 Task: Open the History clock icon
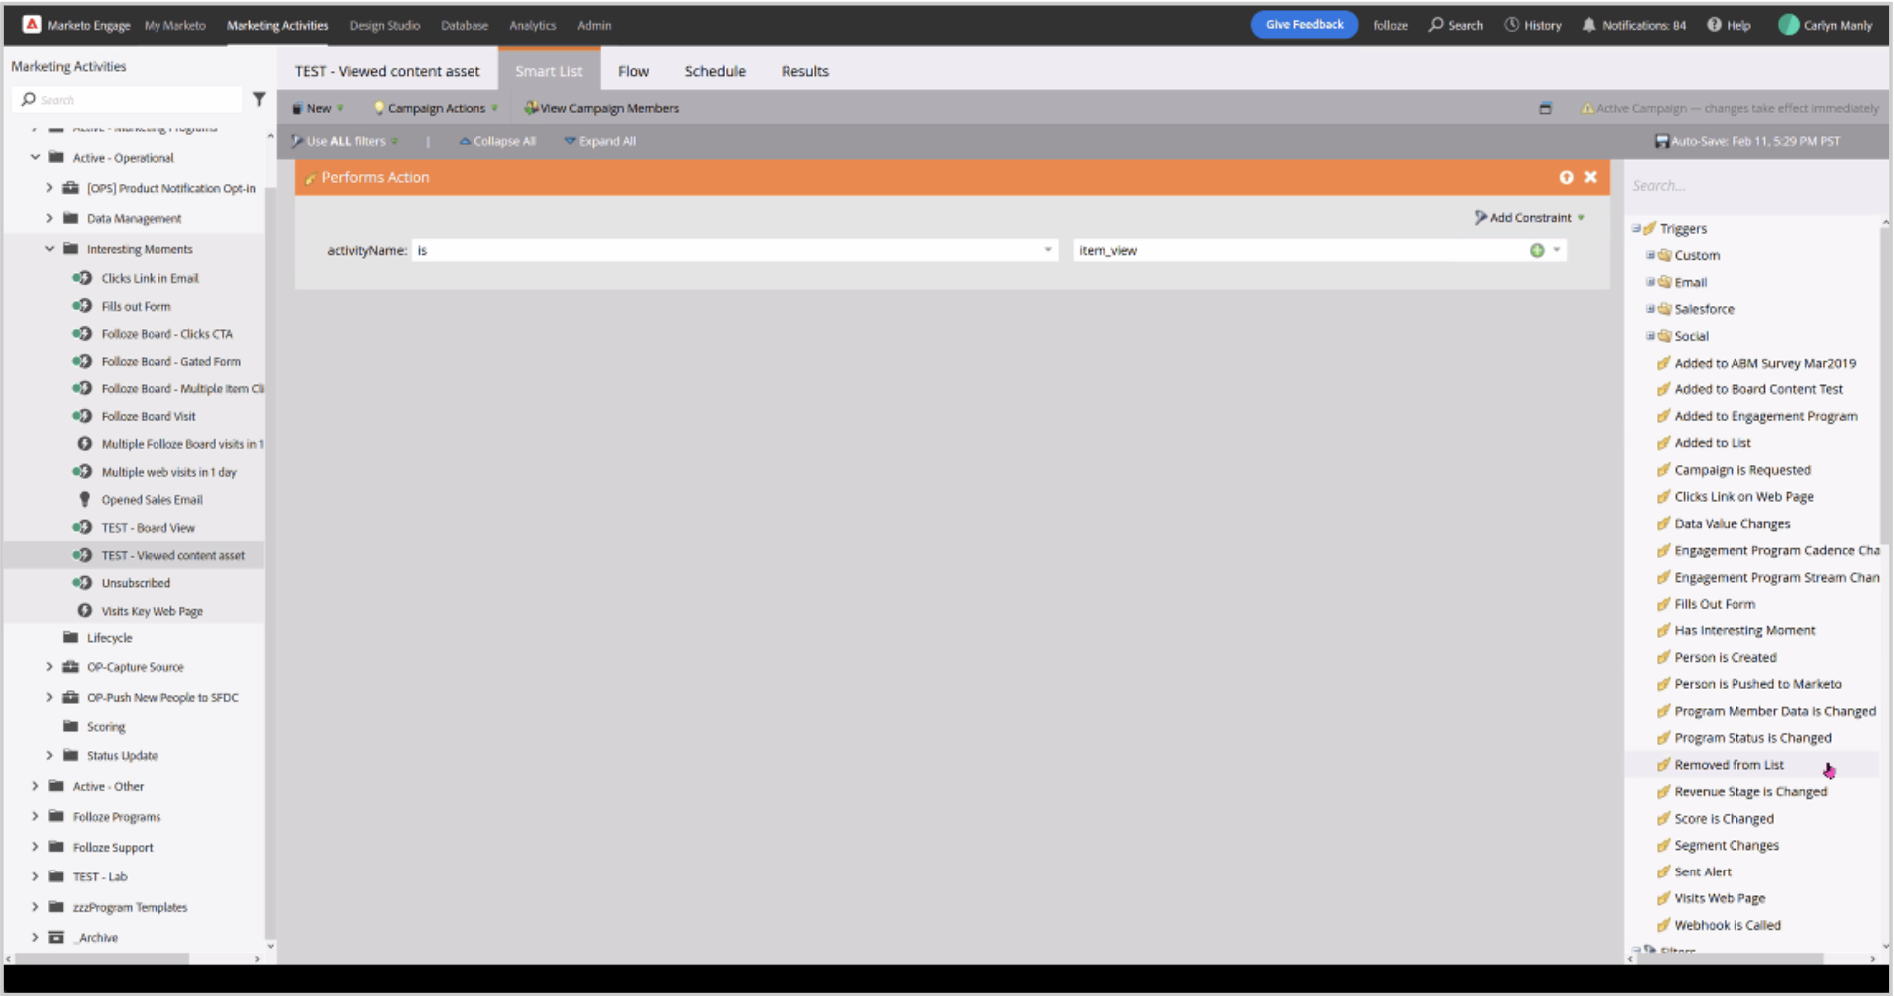1511,25
